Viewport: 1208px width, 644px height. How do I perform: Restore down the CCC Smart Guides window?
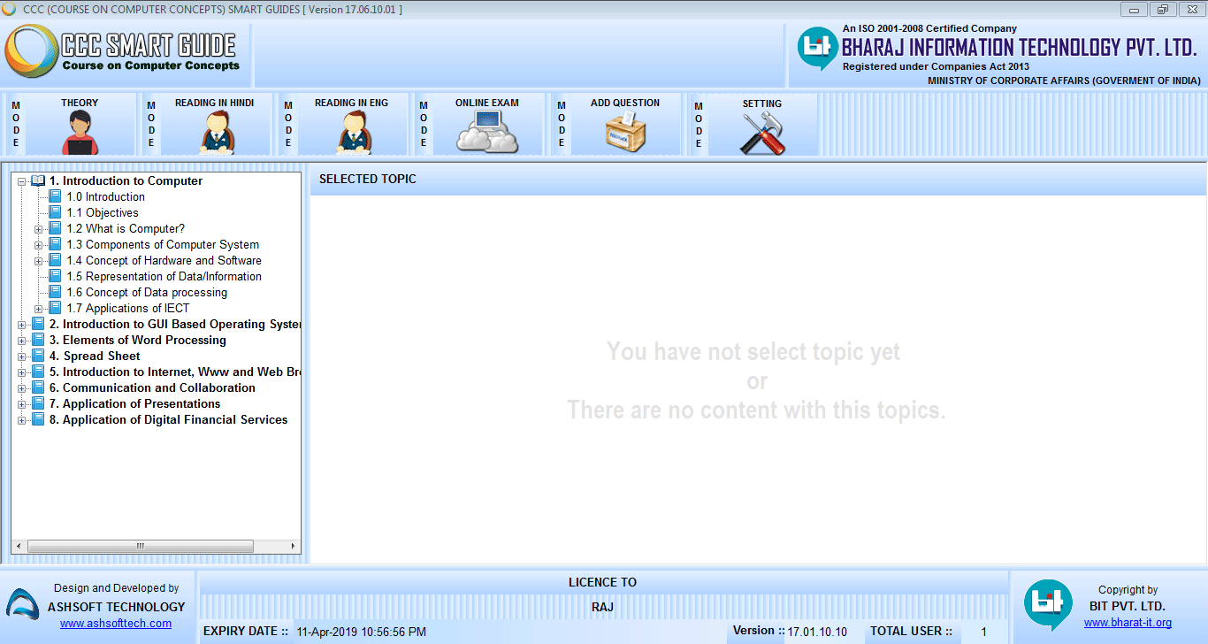coord(1162,9)
